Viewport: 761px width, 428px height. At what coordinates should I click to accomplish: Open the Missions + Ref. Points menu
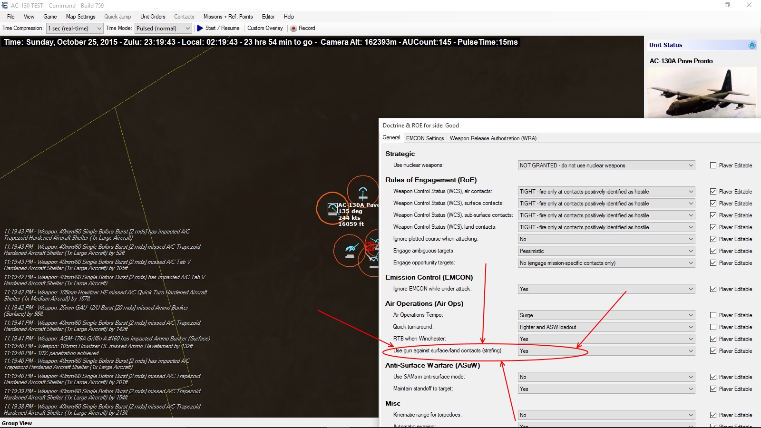[228, 17]
